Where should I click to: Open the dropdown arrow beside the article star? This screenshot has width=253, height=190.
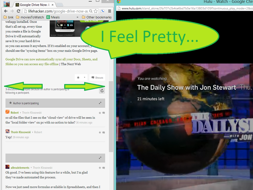84,78
